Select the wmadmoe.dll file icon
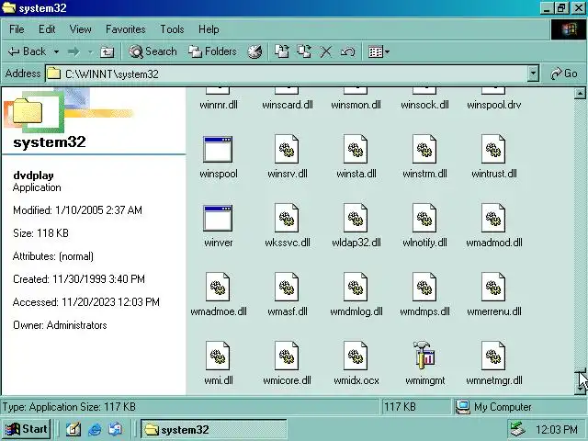Viewport: 588px width, 441px height. tap(218, 288)
